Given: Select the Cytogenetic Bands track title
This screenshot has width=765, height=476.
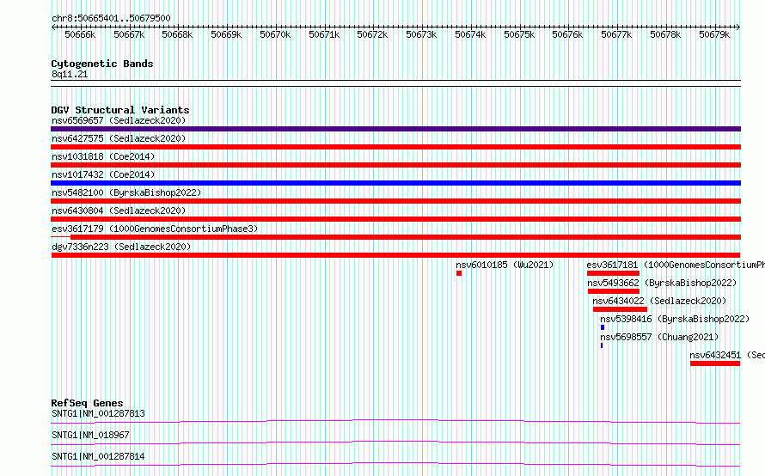Looking at the screenshot, I should (x=102, y=64).
